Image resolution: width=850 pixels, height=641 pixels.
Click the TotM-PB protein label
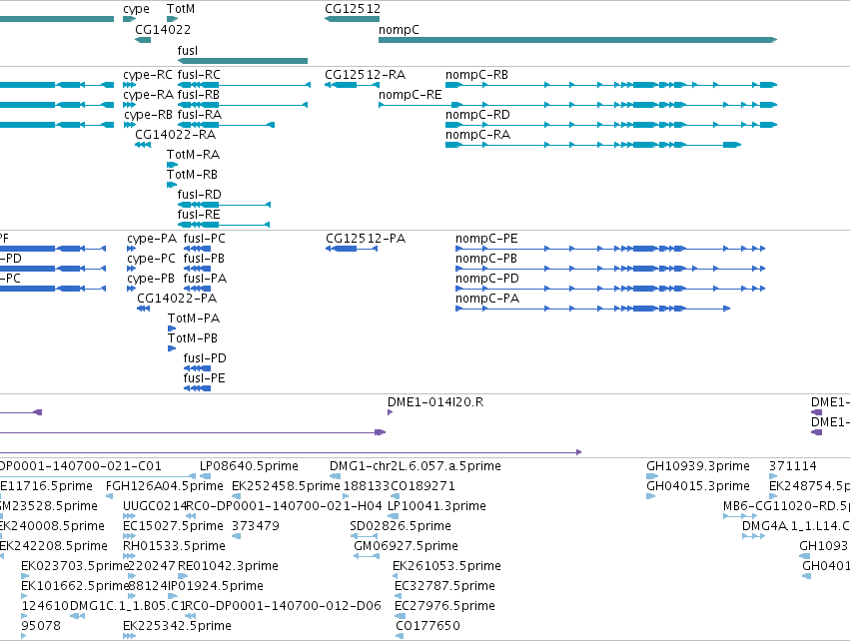pyautogui.click(x=193, y=339)
